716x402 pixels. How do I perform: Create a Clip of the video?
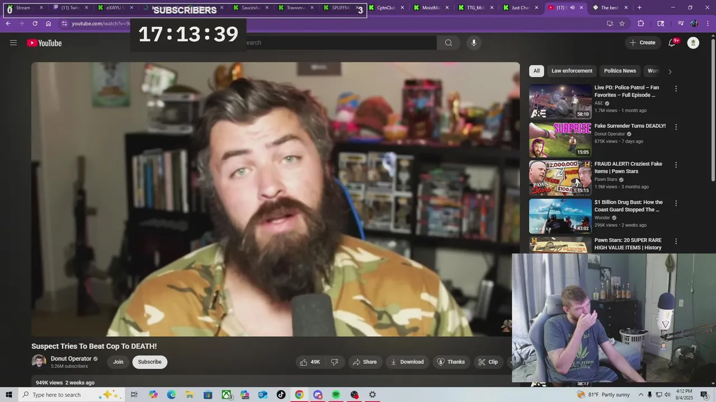pyautogui.click(x=488, y=362)
